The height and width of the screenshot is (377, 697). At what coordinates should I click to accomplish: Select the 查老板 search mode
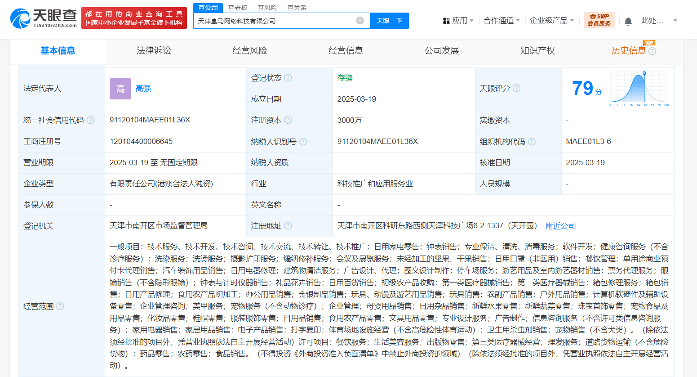click(x=238, y=8)
